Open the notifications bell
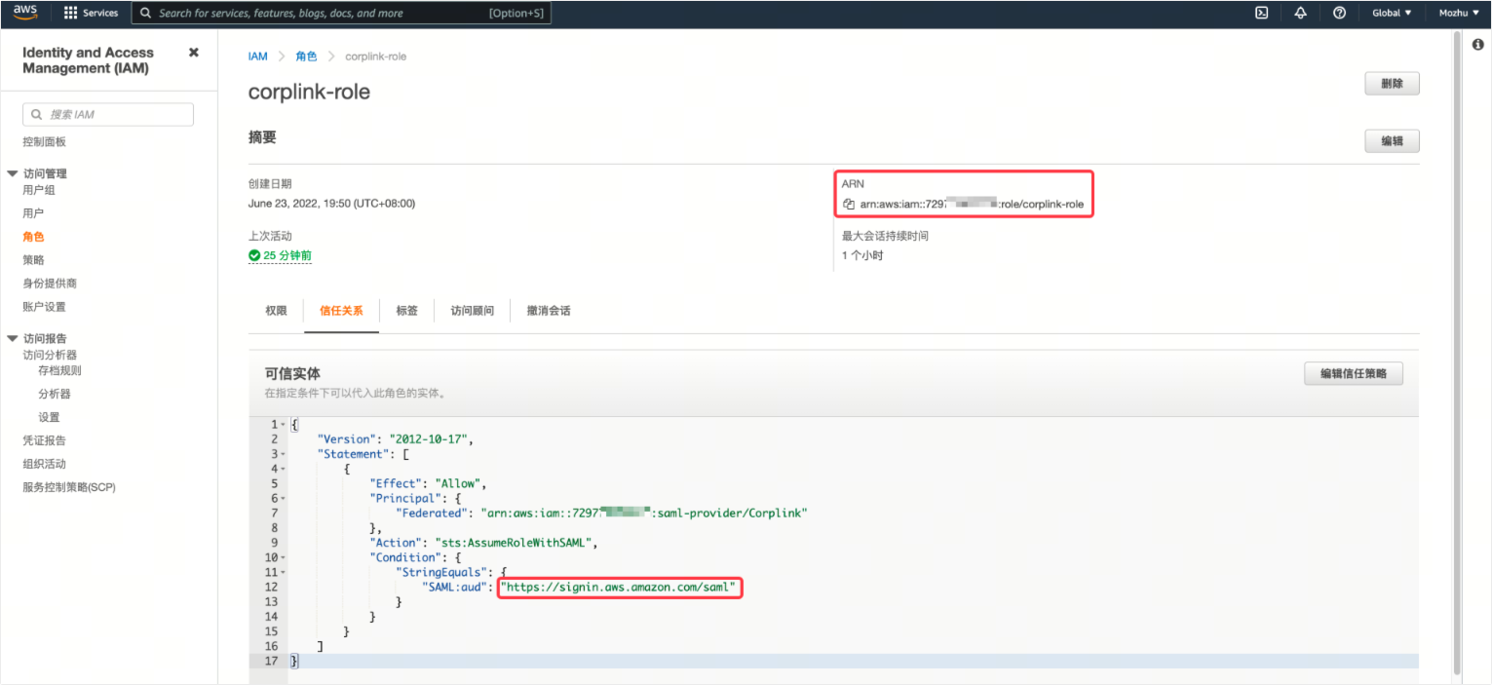 (x=1300, y=13)
